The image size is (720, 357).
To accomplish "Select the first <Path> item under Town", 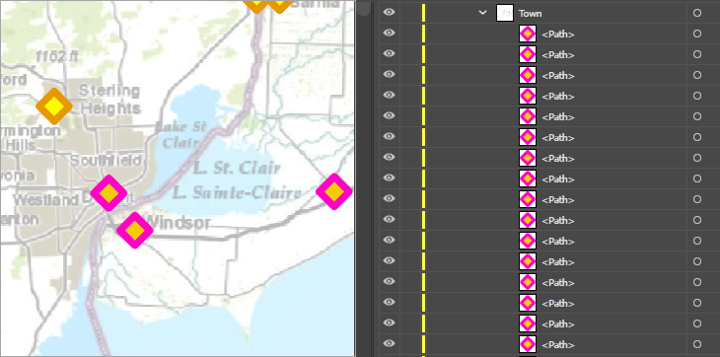I will coord(558,34).
